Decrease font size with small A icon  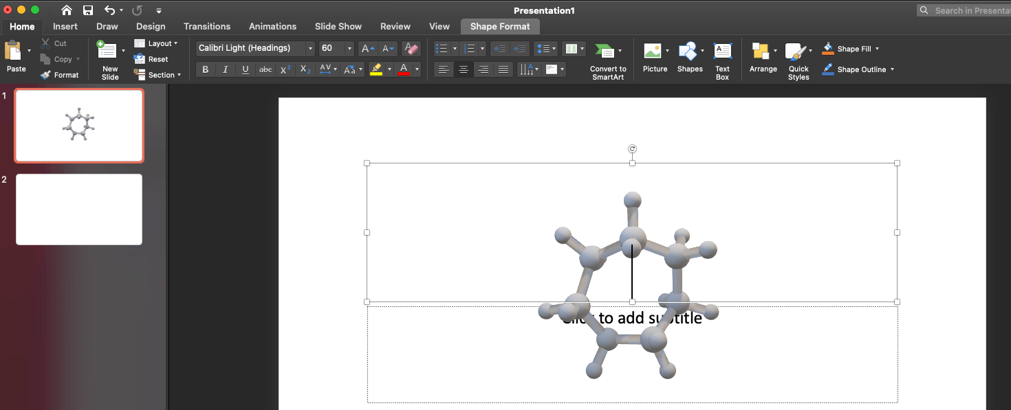(389, 49)
